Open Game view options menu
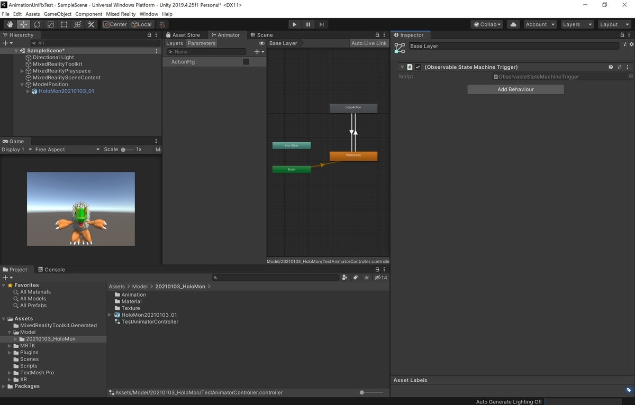 tap(157, 141)
